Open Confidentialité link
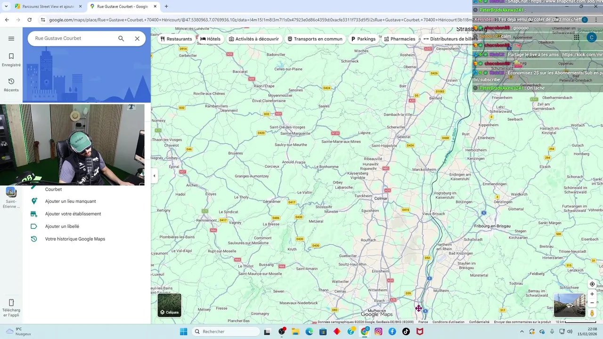603x339 pixels. coord(479,322)
